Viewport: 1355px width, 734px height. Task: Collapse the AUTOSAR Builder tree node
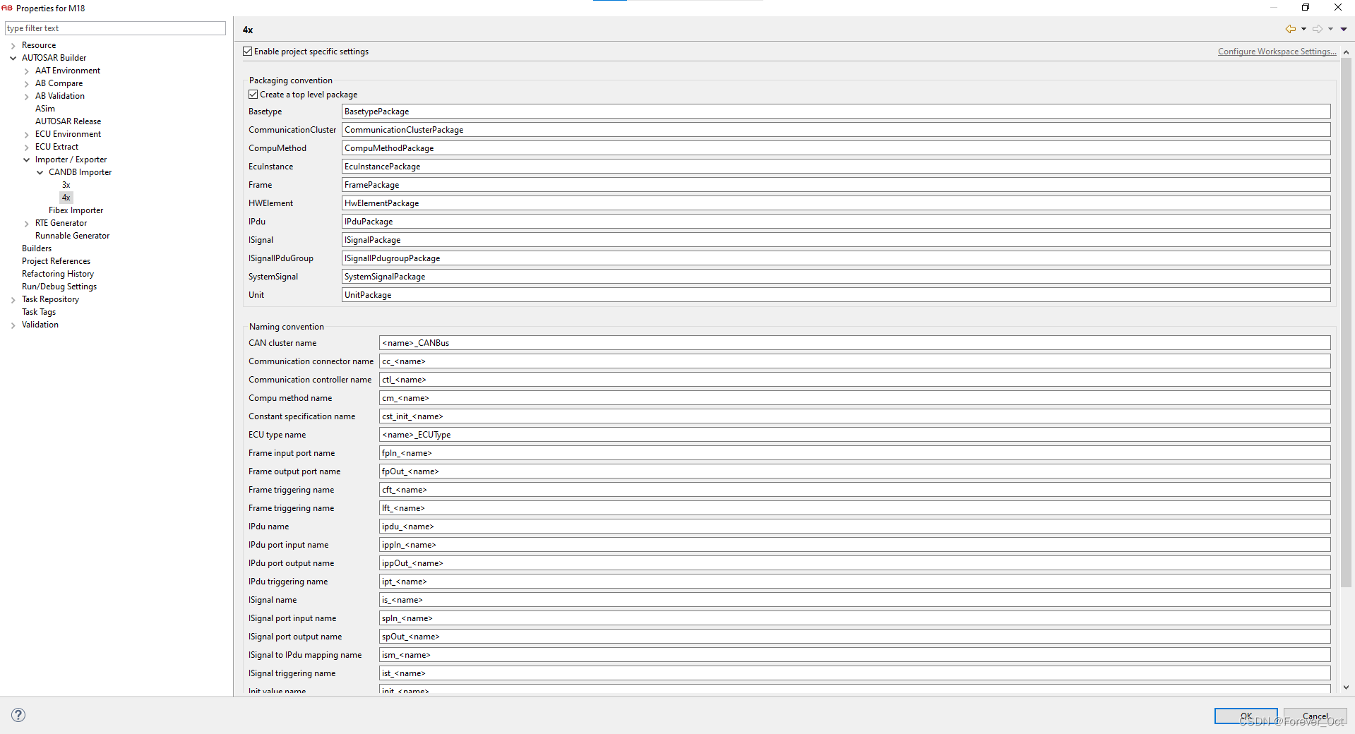coord(12,57)
